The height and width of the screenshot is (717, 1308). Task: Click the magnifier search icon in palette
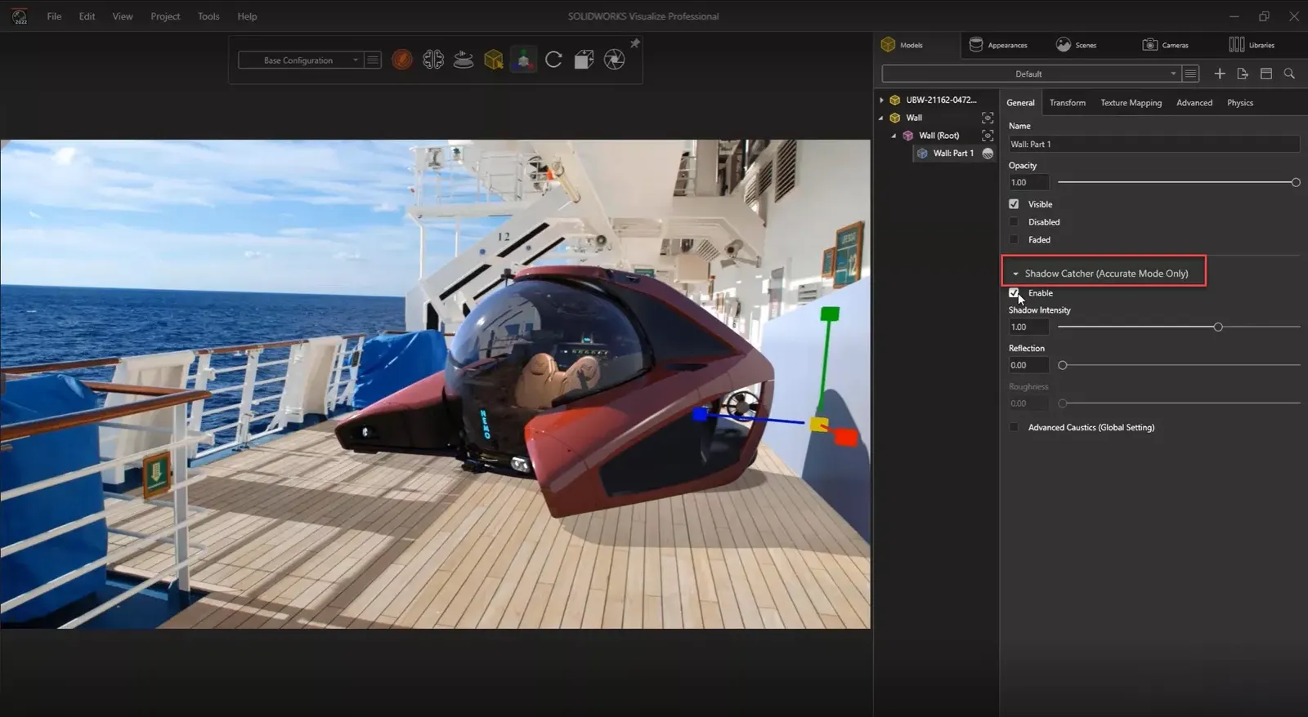pyautogui.click(x=1289, y=73)
